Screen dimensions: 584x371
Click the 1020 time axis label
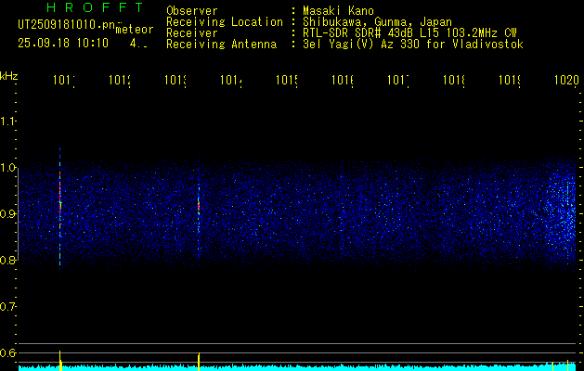pyautogui.click(x=566, y=82)
